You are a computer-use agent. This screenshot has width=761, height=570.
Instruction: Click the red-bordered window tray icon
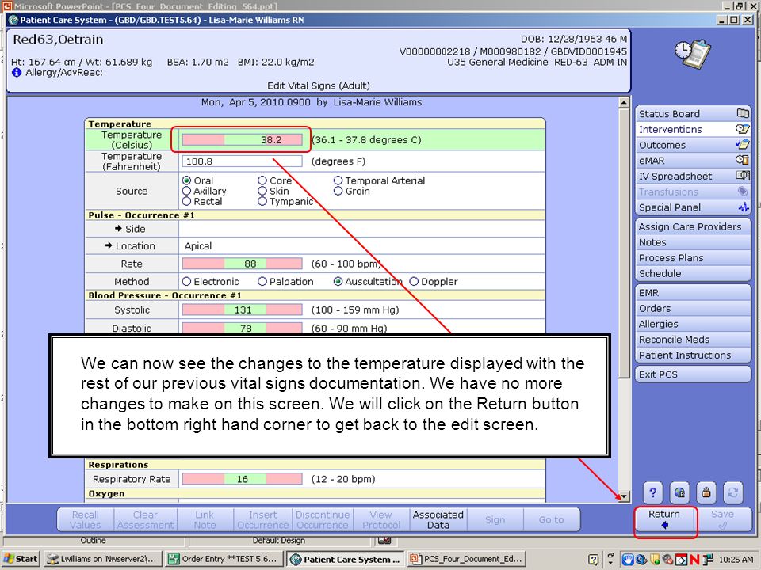(x=681, y=560)
